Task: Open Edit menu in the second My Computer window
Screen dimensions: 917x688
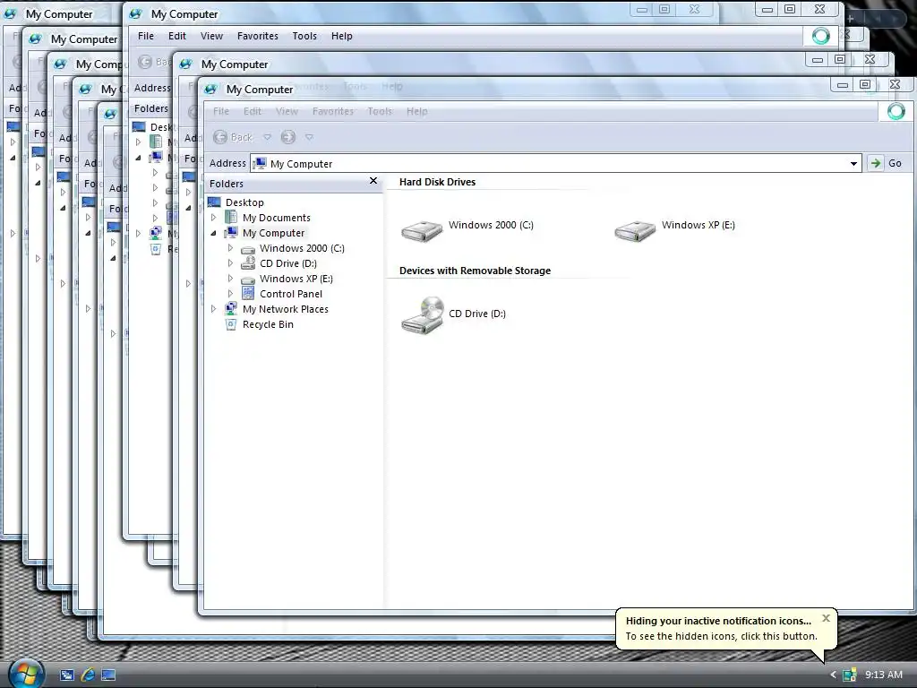Action: click(177, 36)
